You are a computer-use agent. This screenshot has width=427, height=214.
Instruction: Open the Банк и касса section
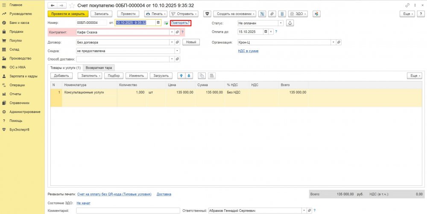pos(19,23)
